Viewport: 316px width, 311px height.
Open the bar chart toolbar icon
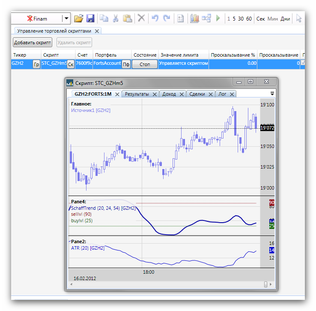(195, 18)
